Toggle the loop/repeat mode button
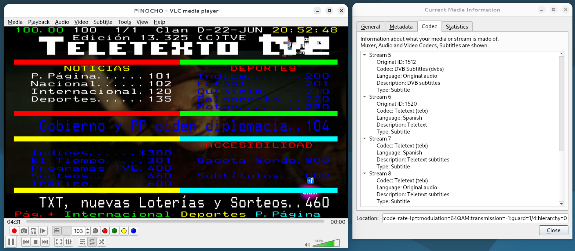Image resolution: width=575 pixels, height=251 pixels. coord(92,241)
